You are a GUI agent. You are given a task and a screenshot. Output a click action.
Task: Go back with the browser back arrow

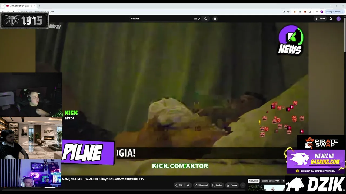[3, 12]
